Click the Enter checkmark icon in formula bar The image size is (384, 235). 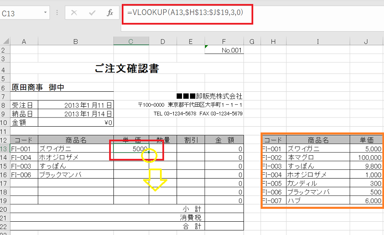(92, 13)
